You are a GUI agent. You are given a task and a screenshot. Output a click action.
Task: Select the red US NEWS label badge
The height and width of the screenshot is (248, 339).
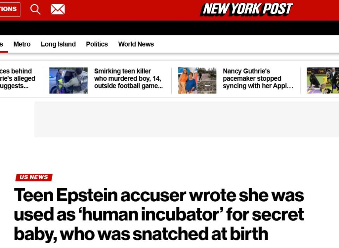pos(34,177)
